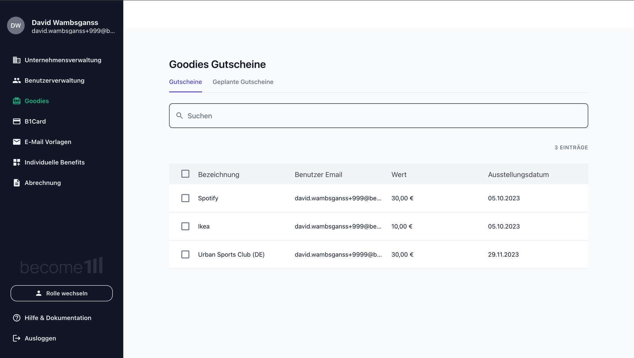Tick the select-all checkbox in table header
634x358 pixels.
click(x=185, y=174)
